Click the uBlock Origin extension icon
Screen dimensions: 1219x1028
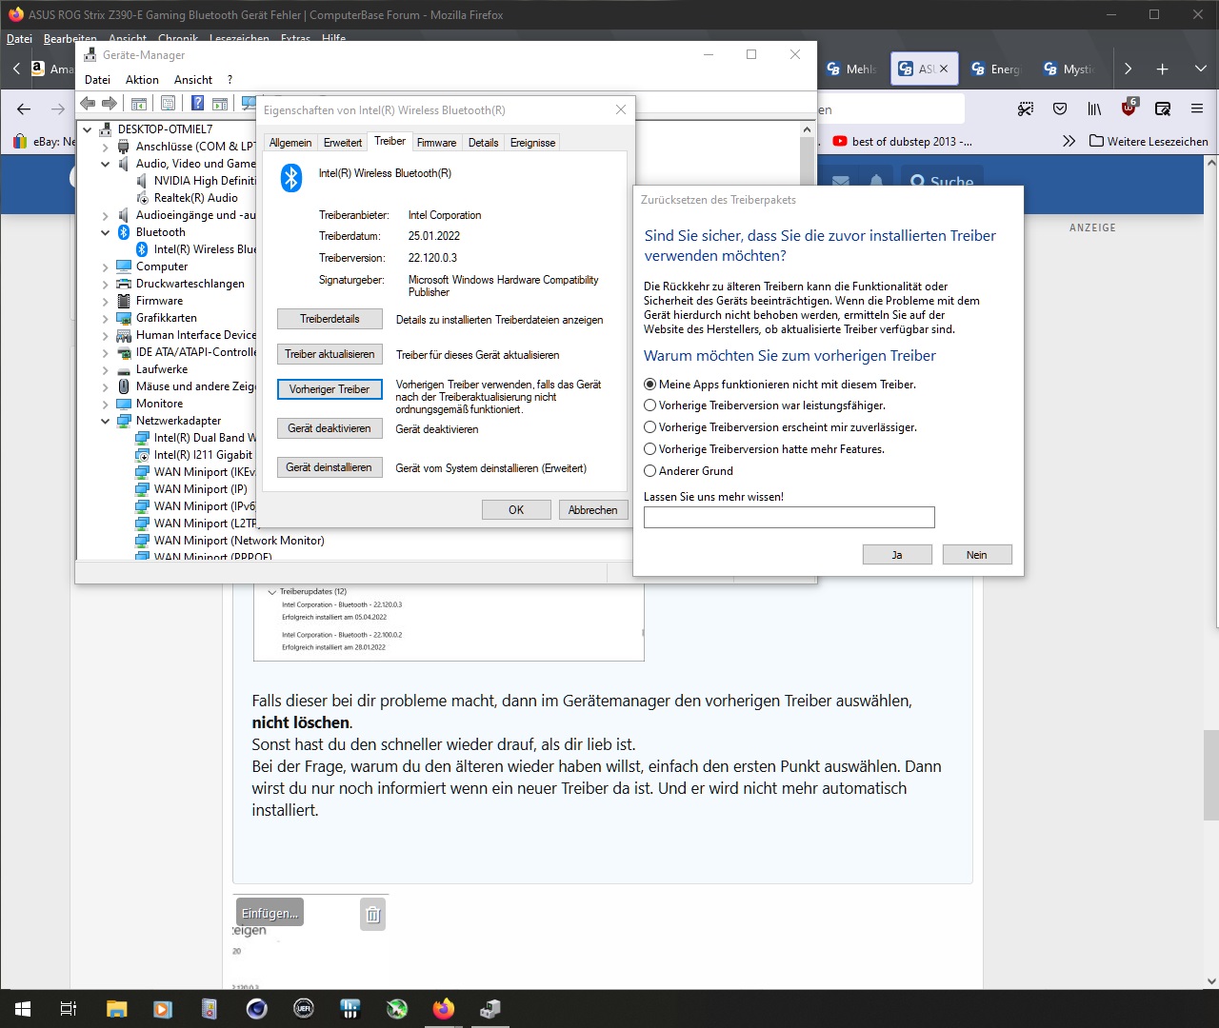pos(1129,108)
